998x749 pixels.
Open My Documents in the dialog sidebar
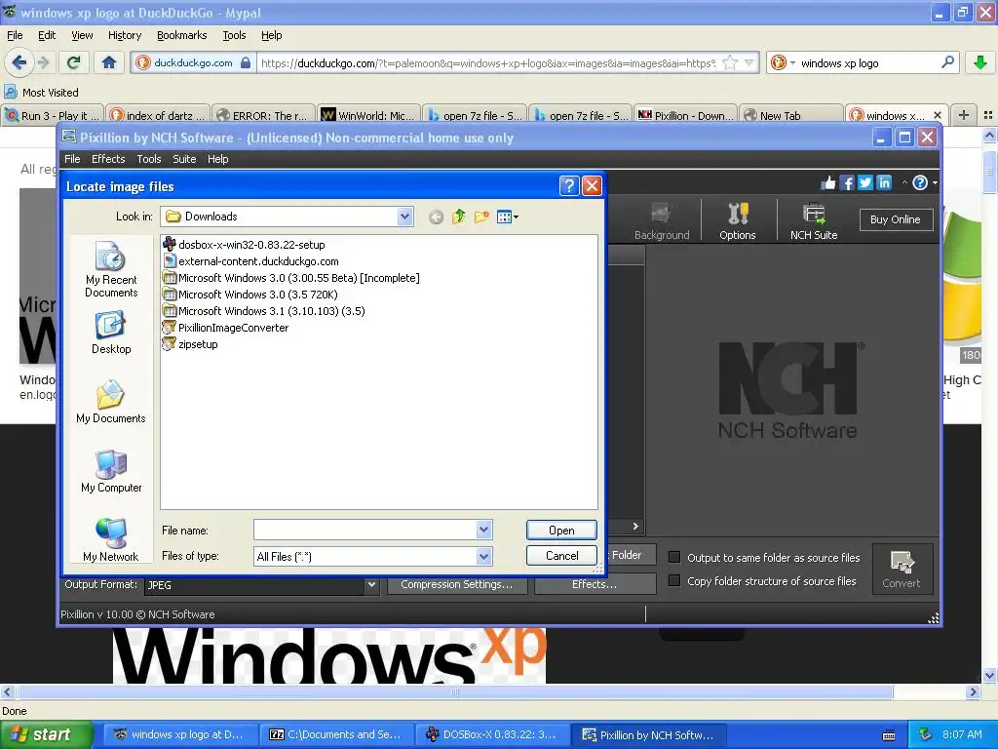[x=111, y=402]
